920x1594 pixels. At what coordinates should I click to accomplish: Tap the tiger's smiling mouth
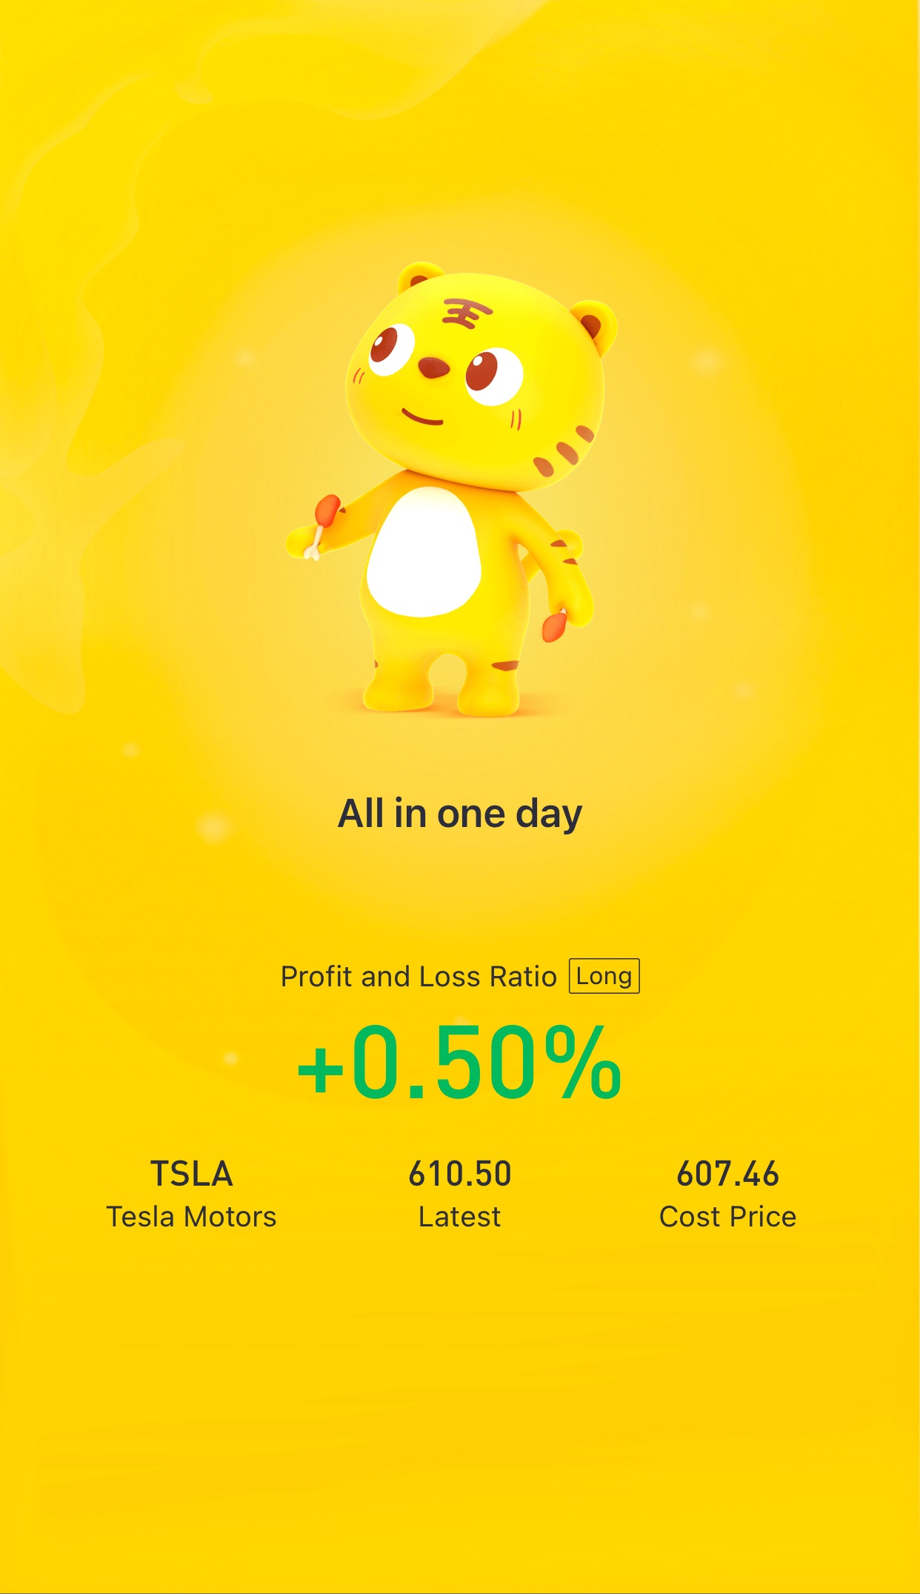pyautogui.click(x=421, y=416)
